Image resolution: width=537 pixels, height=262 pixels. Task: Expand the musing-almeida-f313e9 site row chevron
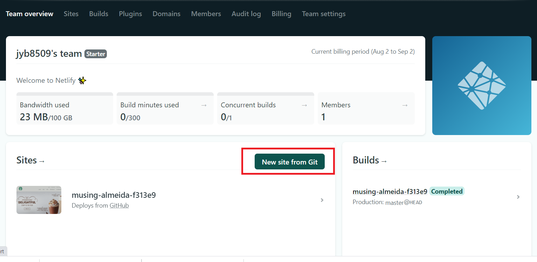[x=322, y=200]
